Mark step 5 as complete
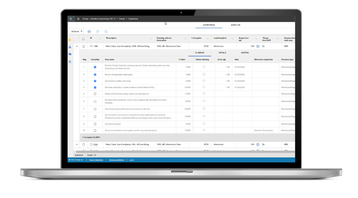 tap(95, 94)
